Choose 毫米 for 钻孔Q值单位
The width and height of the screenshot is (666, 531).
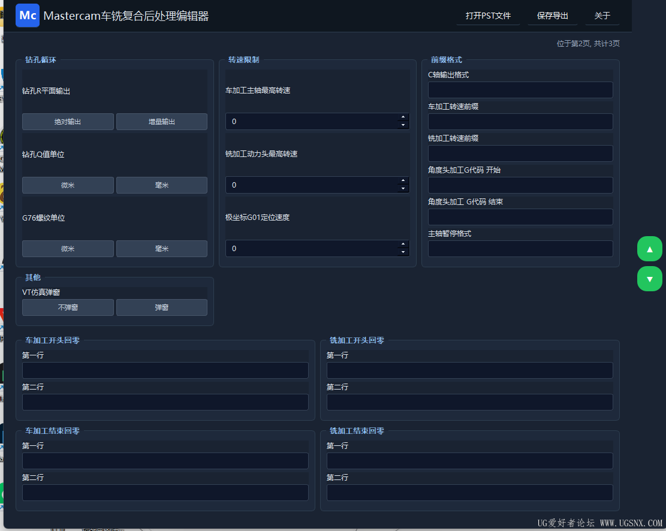[162, 185]
